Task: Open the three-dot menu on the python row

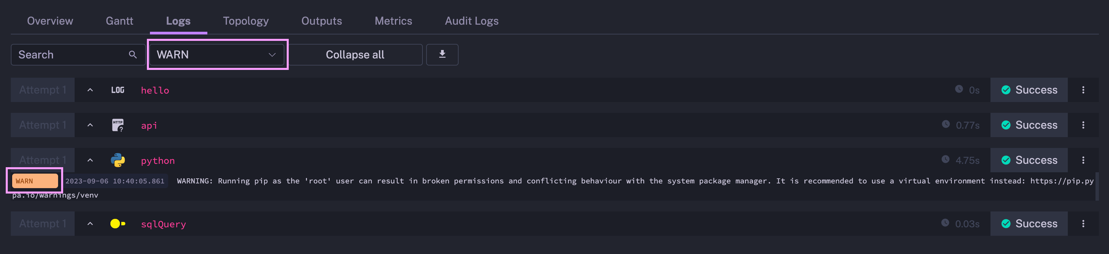Action: 1084,160
